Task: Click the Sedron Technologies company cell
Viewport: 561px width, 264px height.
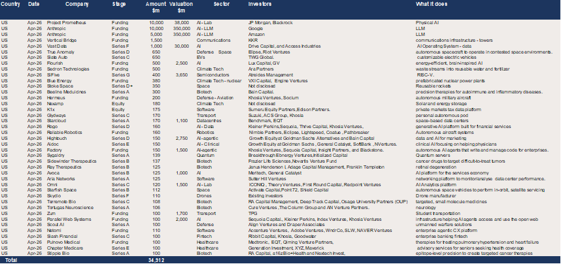Action: 67,69
